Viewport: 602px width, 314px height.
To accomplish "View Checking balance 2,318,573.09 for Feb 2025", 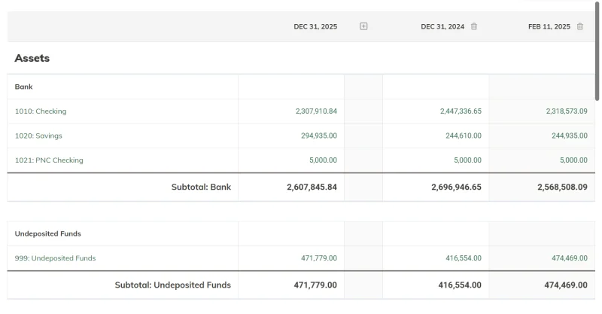I will [567, 111].
